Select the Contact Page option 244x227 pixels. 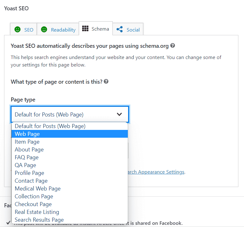[x=31, y=181]
